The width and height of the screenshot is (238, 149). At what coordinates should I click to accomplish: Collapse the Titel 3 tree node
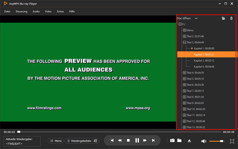coord(184,42)
